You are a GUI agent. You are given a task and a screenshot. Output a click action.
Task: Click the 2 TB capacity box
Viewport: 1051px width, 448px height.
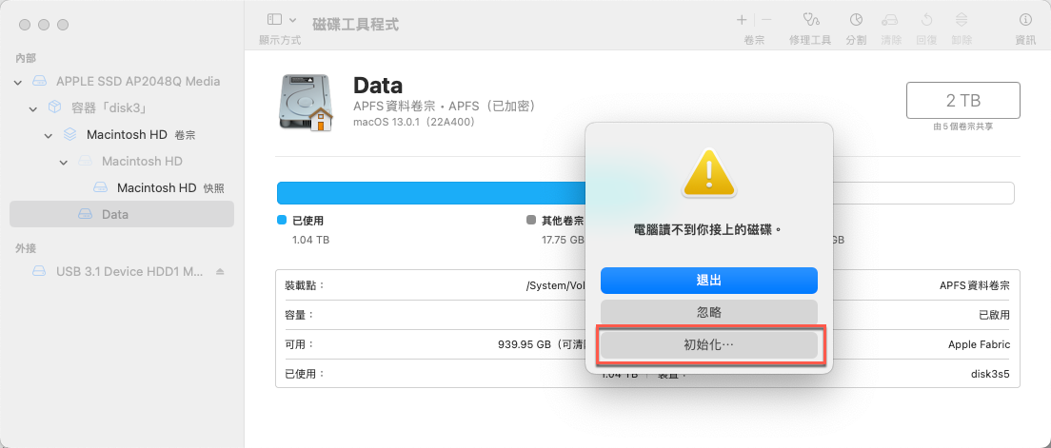[x=963, y=101]
